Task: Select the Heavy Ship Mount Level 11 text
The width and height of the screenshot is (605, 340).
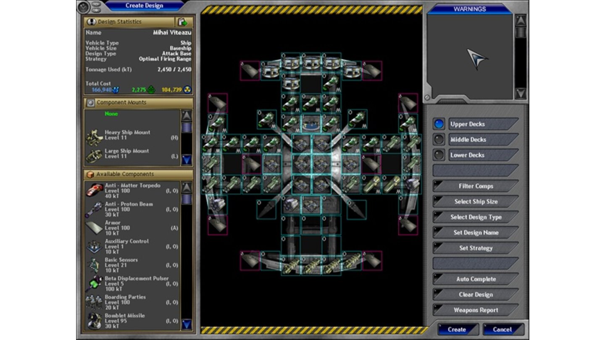Action: 127,135
